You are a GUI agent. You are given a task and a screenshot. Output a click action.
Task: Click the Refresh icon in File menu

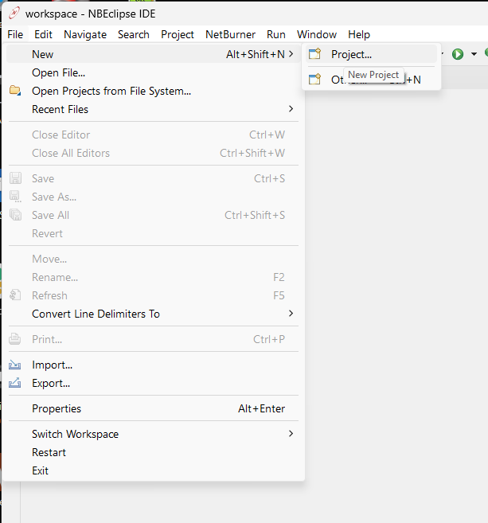pyautogui.click(x=15, y=295)
